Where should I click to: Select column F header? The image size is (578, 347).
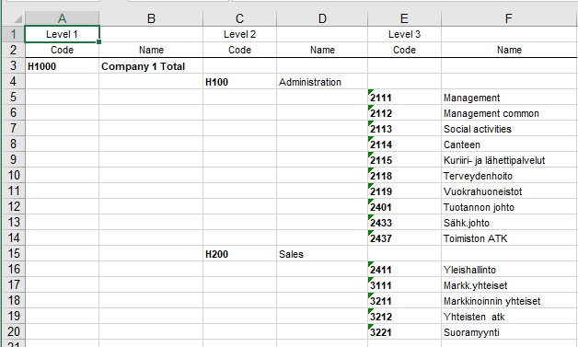tap(509, 18)
